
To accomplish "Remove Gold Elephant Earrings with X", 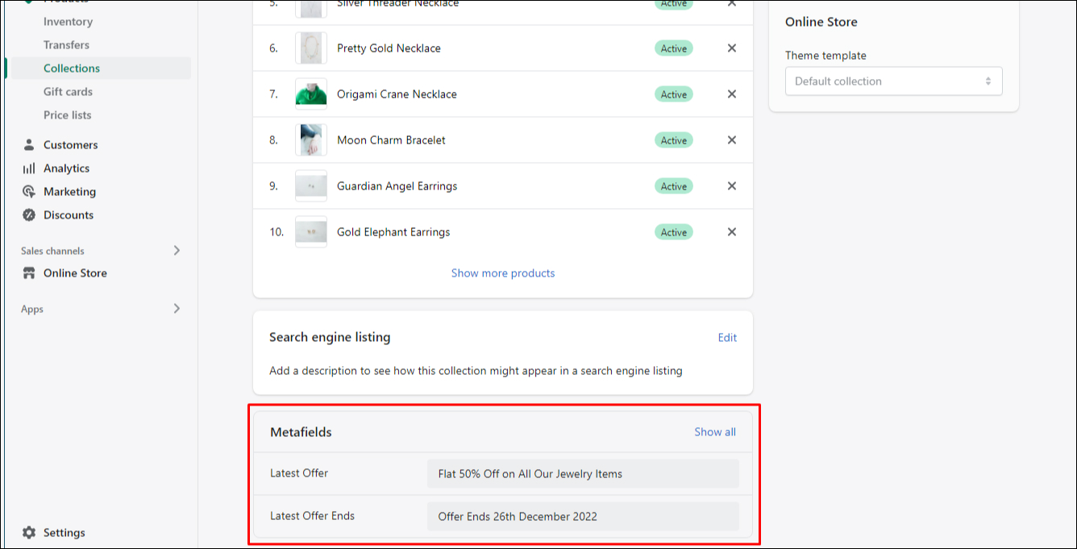I will (732, 232).
